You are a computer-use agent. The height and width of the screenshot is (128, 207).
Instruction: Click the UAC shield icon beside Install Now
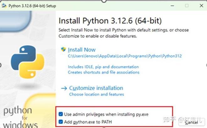63,49
